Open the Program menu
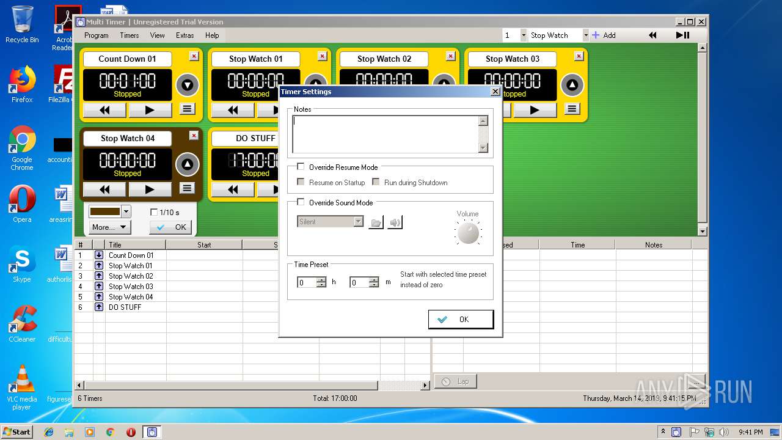Viewport: 782px width, 440px height. click(97, 35)
